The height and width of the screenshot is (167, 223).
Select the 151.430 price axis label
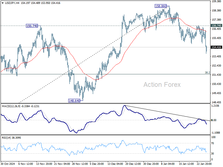pyautogui.click(x=216, y=75)
